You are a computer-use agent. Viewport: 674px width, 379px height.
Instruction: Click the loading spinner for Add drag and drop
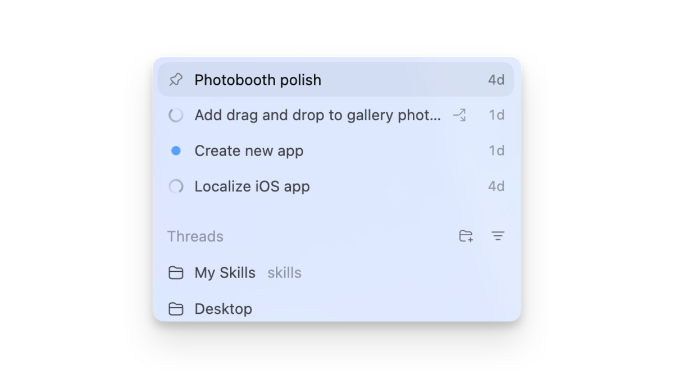tap(176, 115)
